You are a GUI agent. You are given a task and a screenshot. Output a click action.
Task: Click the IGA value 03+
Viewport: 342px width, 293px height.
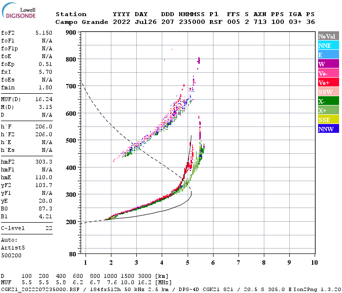click(295, 22)
